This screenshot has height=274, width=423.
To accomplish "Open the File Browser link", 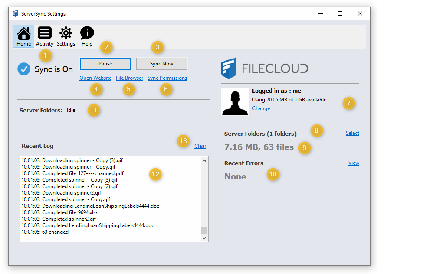I will click(x=129, y=78).
